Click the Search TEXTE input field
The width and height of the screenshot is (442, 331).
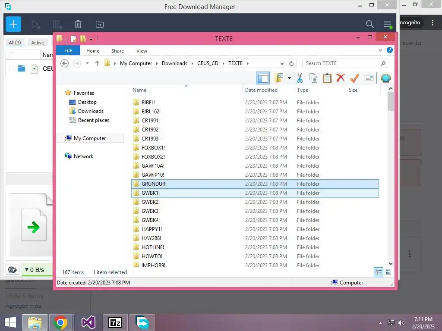[x=346, y=63]
